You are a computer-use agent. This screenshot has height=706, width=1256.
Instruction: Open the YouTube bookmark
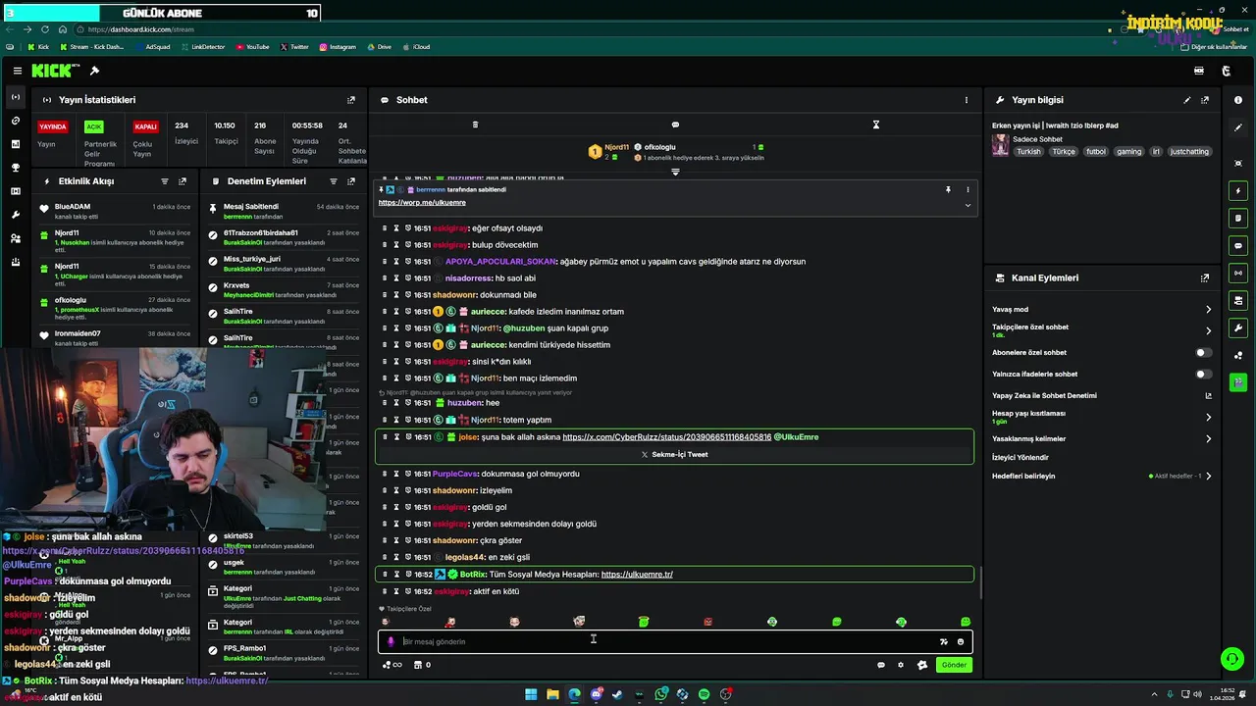253,46
